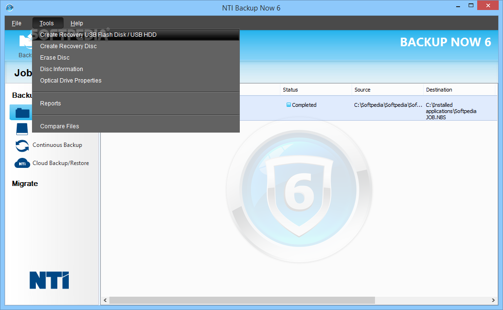Click the application icon in title bar
The height and width of the screenshot is (310, 503).
[x=10, y=7]
